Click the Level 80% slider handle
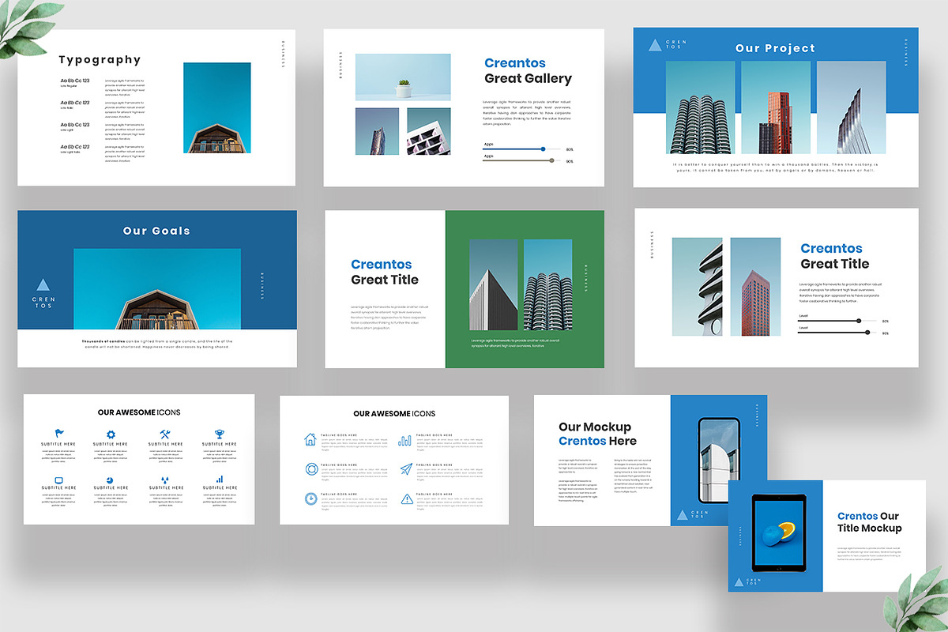 coord(859,321)
